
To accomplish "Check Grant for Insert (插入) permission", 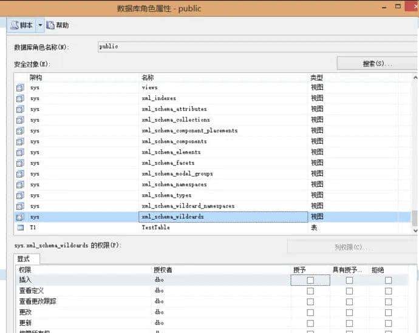I will click(x=310, y=280).
